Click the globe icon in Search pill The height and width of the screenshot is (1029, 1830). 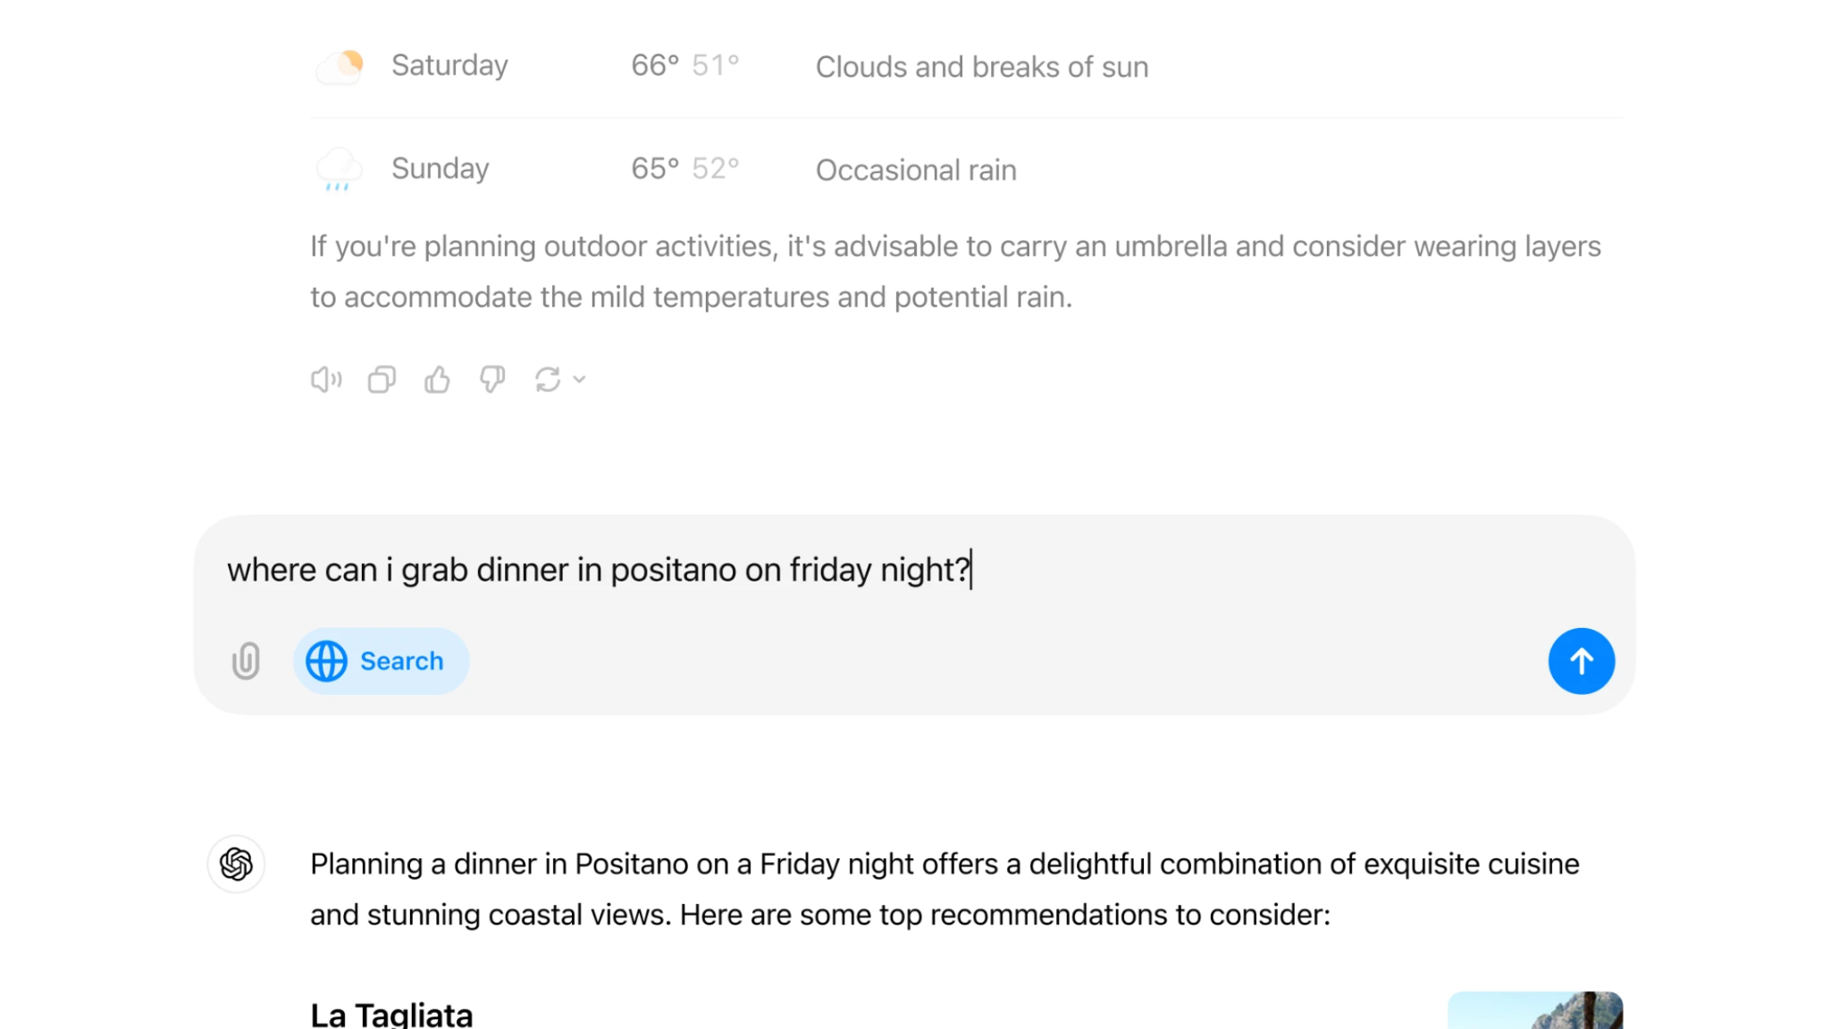coord(327,661)
